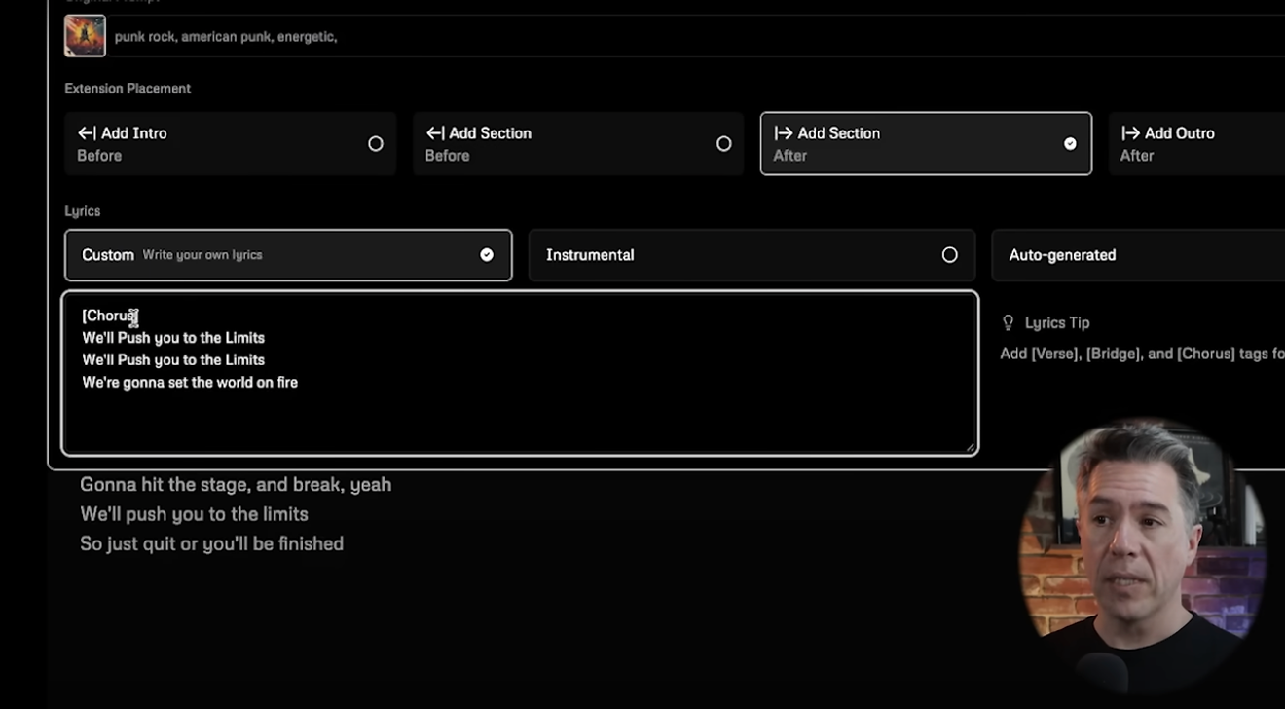1285x709 pixels.
Task: Click the original prompt text field
Action: click(699, 37)
